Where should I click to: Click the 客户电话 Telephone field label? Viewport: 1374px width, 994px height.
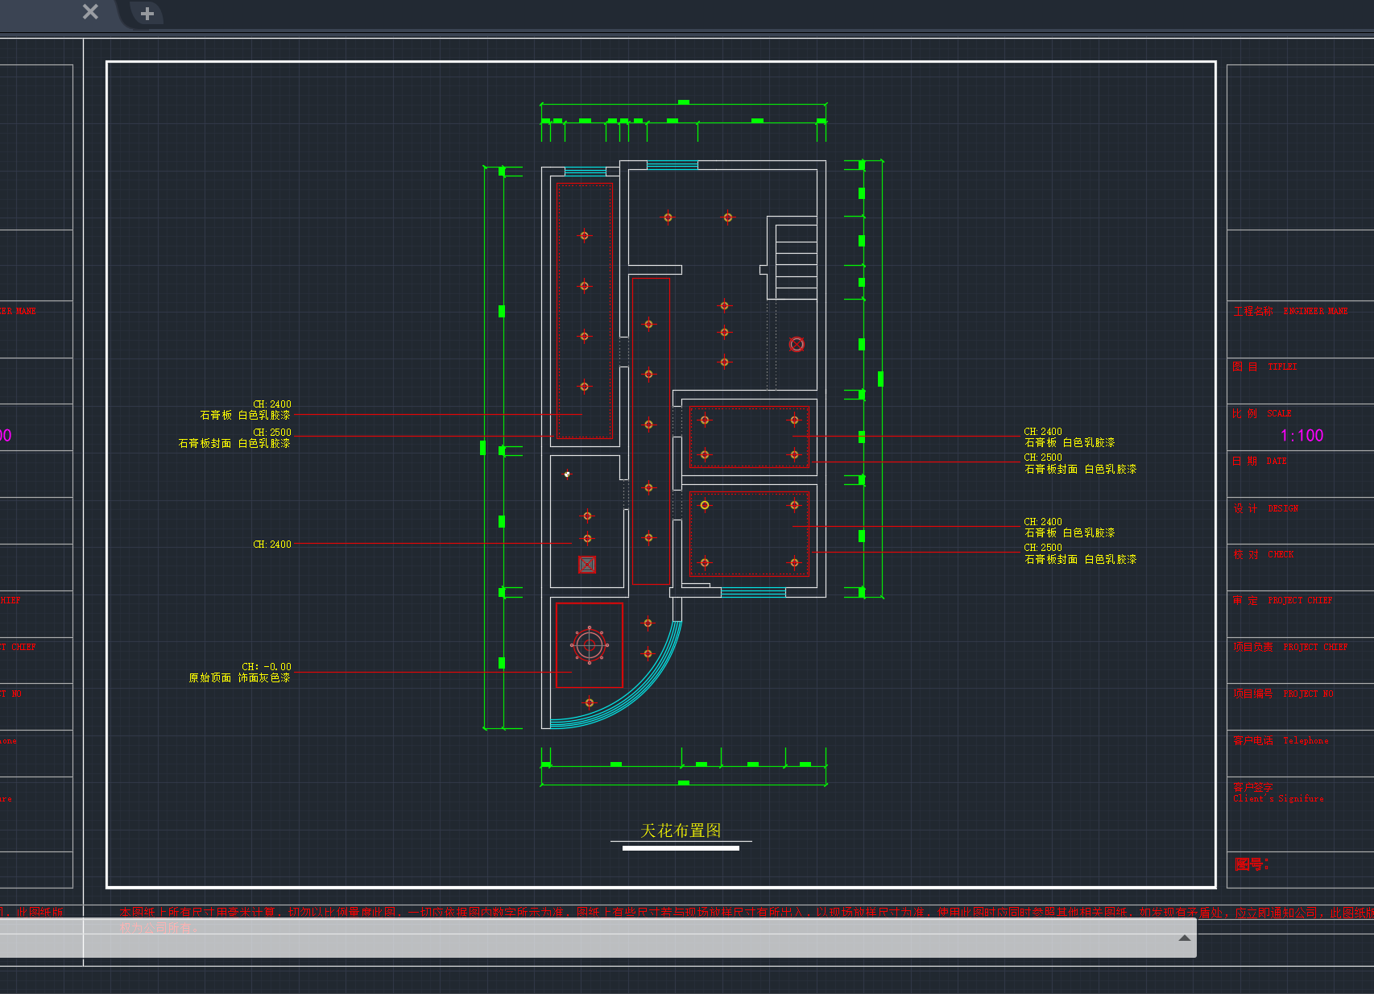pyautogui.click(x=1281, y=740)
